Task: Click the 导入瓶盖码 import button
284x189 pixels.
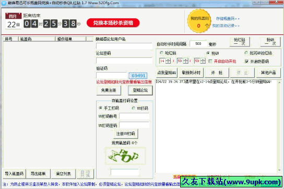Action: 14,173
